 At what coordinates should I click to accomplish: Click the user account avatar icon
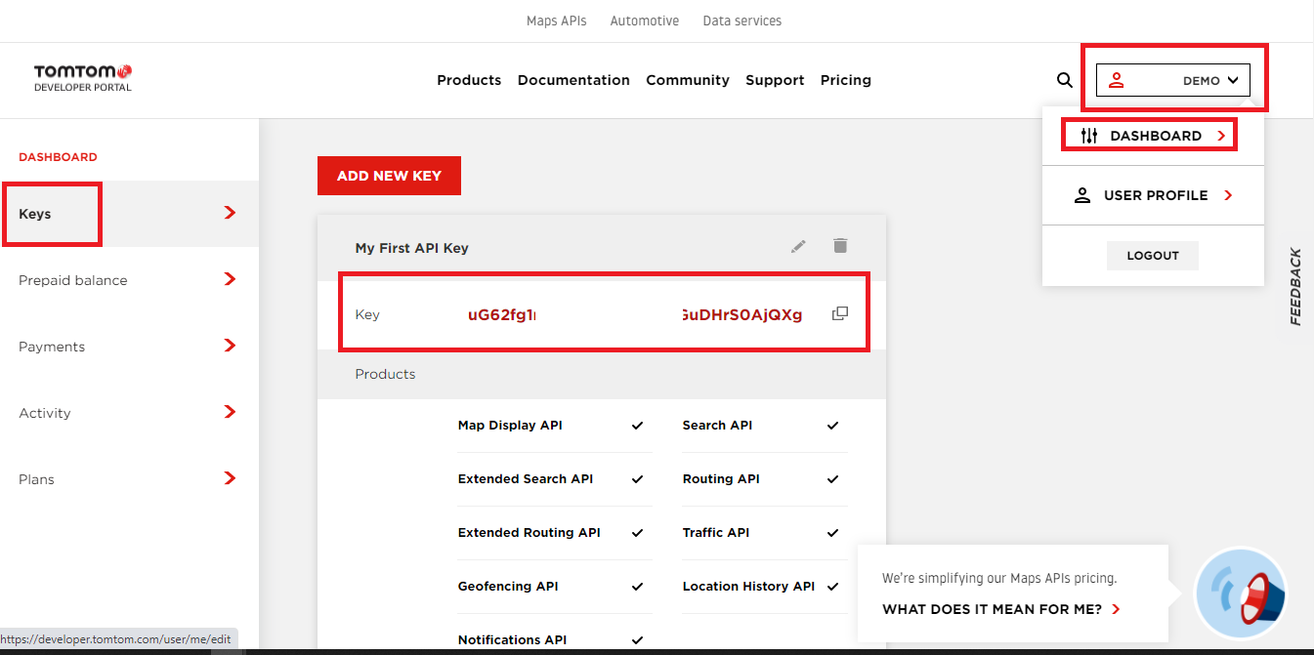pos(1117,80)
